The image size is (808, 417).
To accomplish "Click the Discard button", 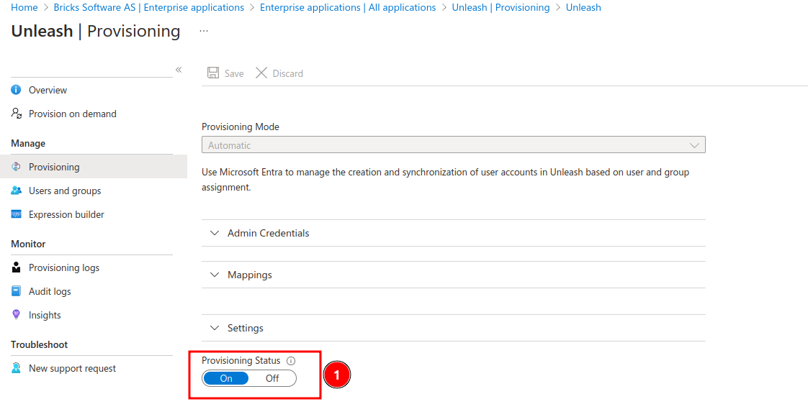I will click(x=279, y=73).
